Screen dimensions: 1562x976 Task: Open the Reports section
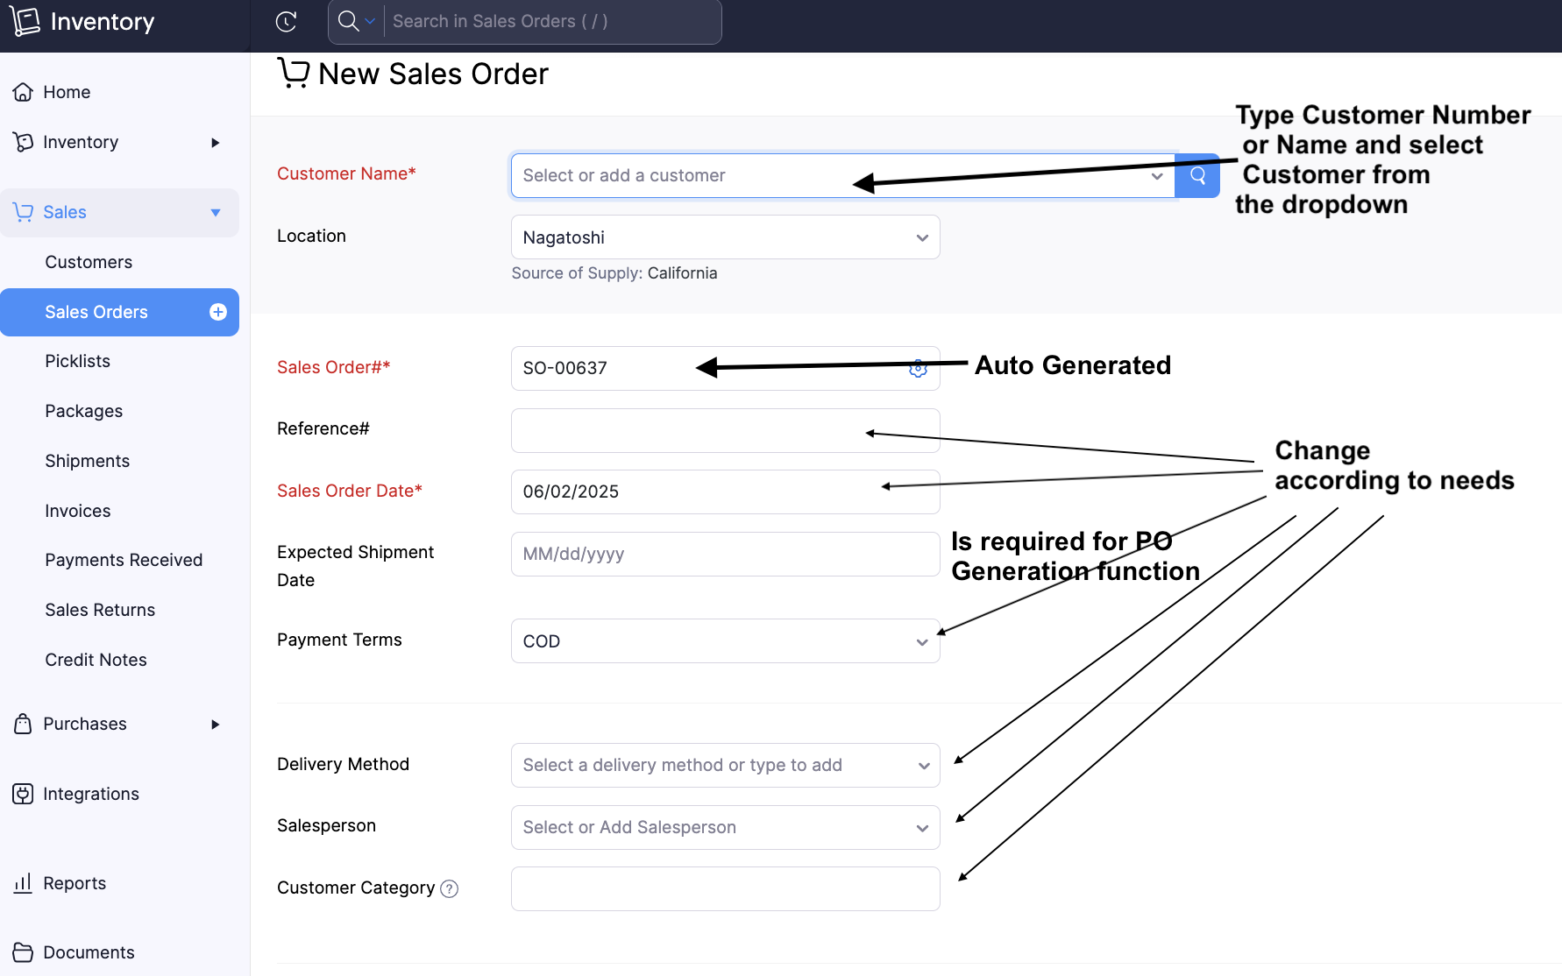(75, 883)
